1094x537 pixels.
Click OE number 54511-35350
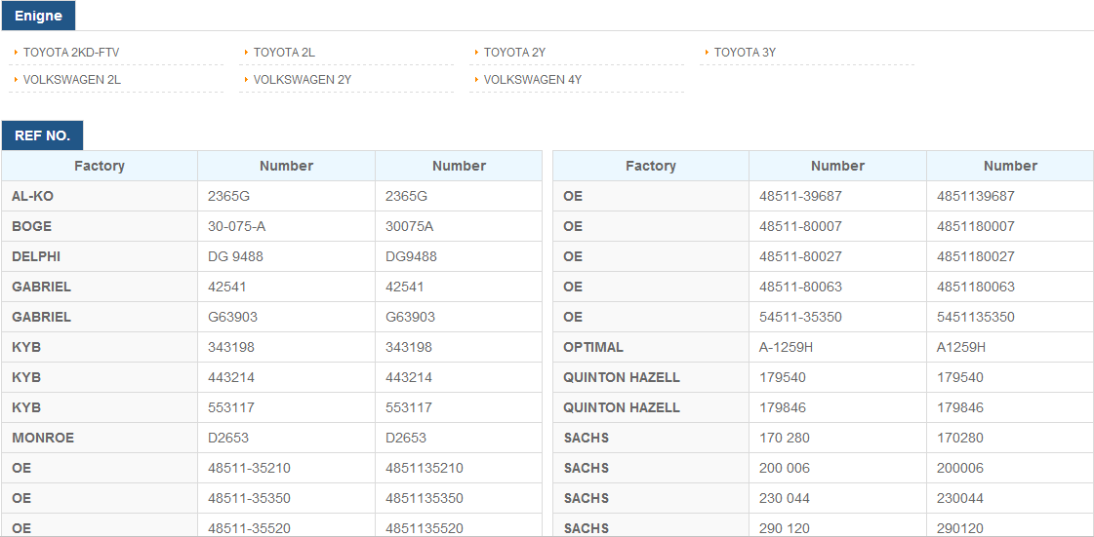pos(800,317)
